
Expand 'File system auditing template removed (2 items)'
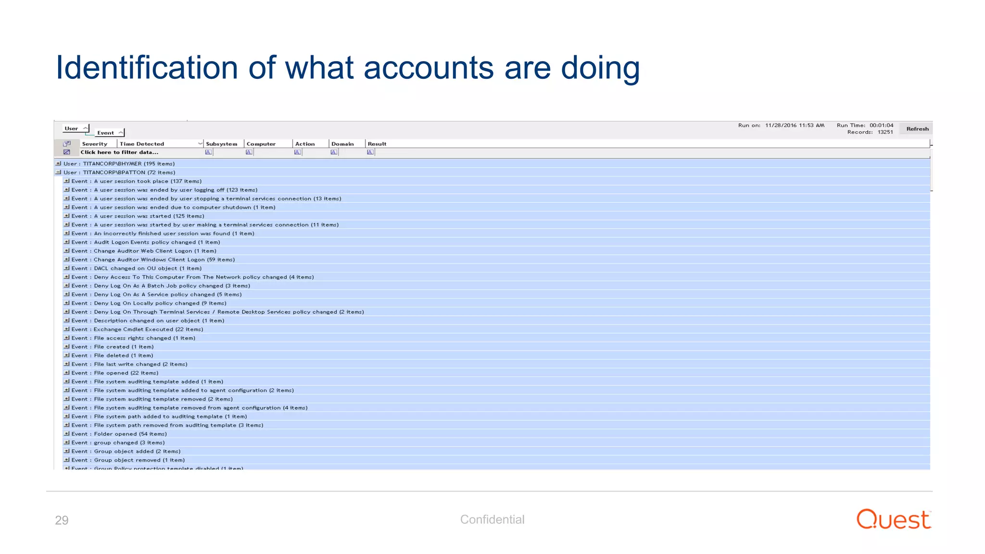point(67,399)
